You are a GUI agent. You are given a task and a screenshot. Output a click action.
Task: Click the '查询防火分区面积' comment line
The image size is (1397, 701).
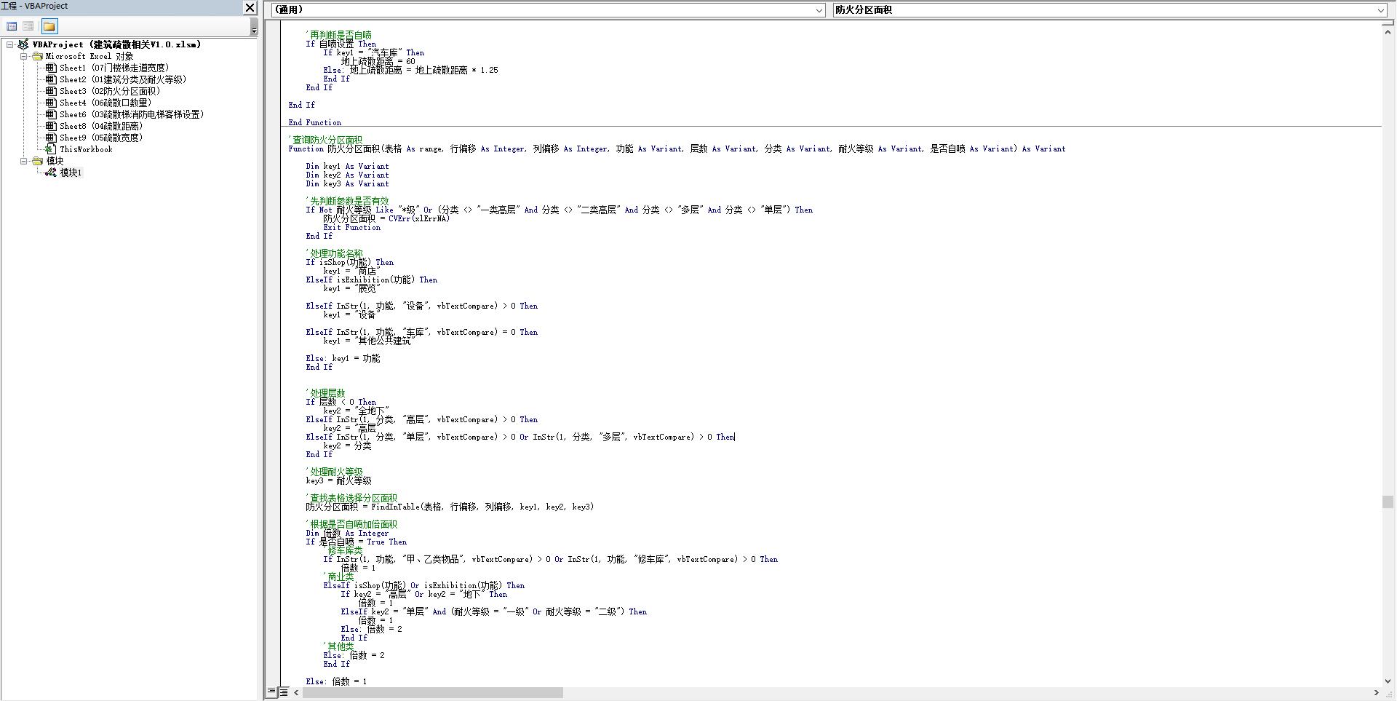point(325,140)
